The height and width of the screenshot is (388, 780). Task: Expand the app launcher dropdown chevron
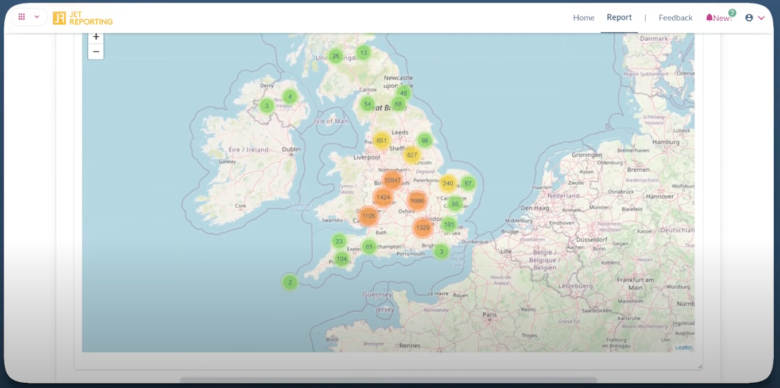[x=37, y=17]
